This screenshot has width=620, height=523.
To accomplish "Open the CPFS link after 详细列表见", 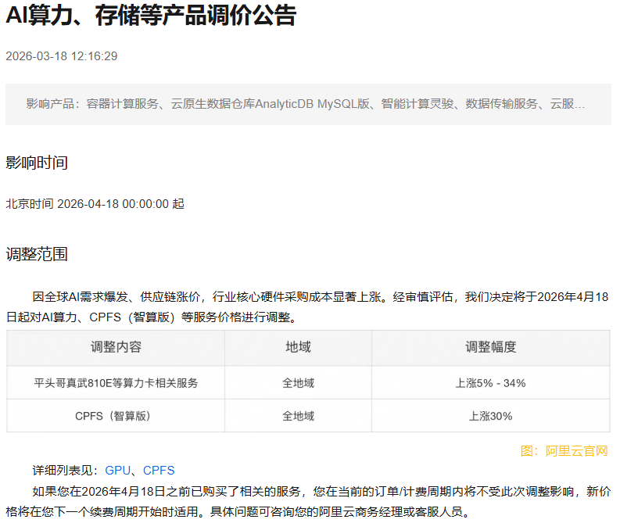I will point(159,471).
